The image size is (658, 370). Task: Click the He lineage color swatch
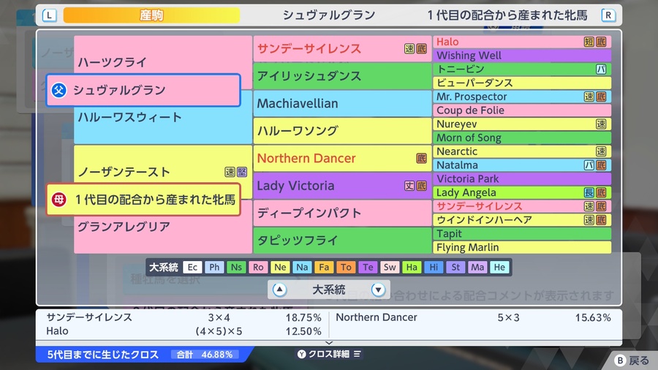pos(499,267)
